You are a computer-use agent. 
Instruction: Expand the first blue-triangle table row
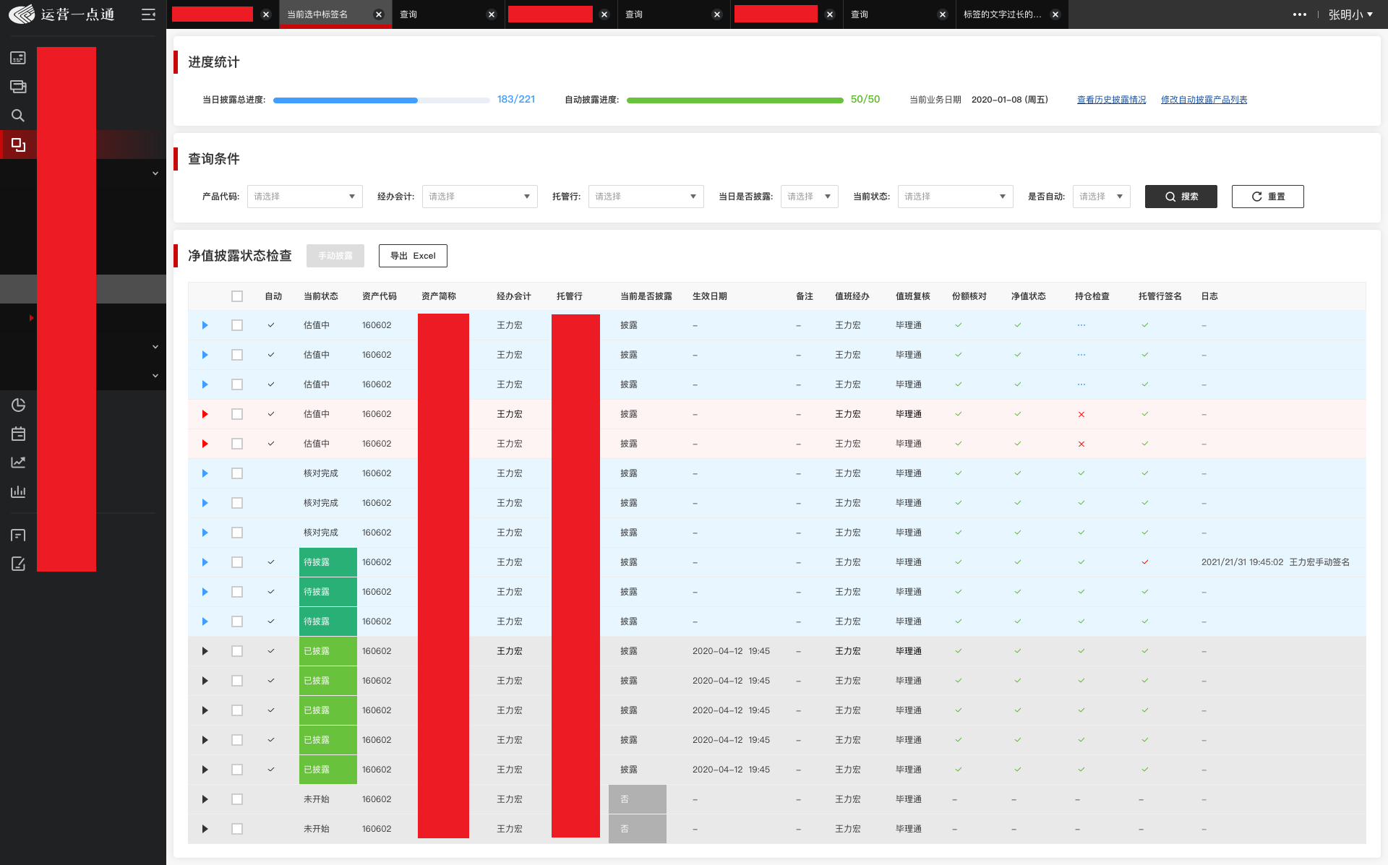pyautogui.click(x=205, y=325)
